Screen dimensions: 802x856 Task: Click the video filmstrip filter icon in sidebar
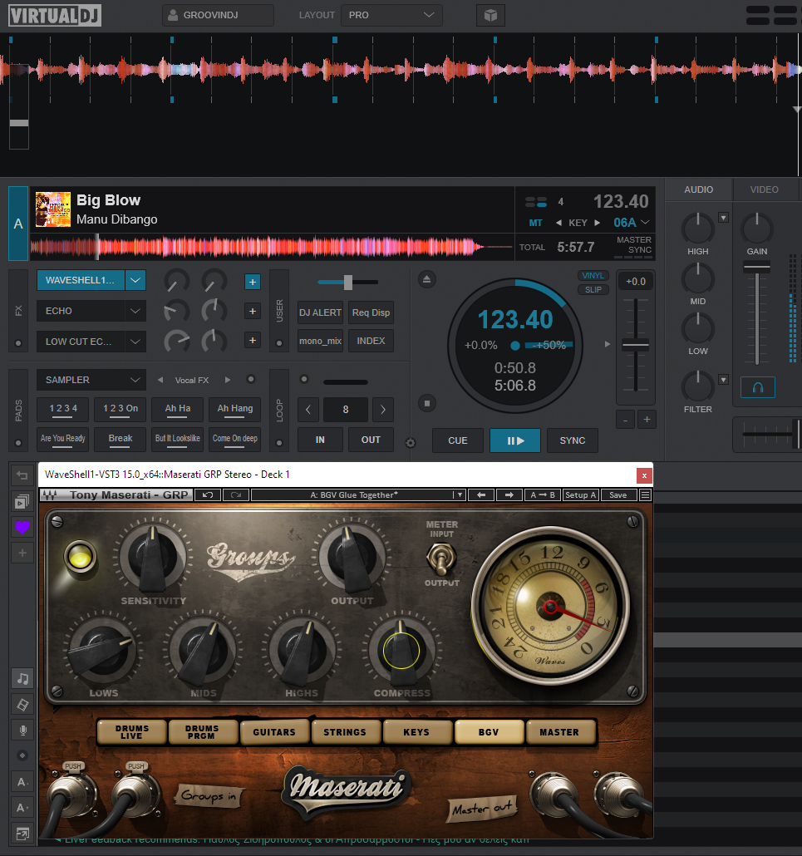22,704
